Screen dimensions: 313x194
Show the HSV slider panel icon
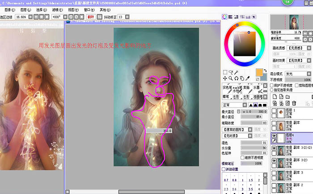(x=237, y=17)
